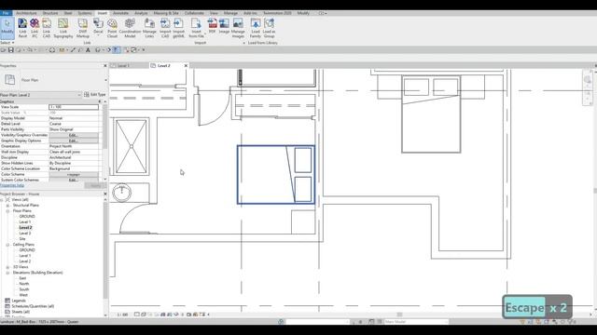This screenshot has height=335, width=597.
Task: Click the Edit Type button icon
Action: [x=87, y=94]
